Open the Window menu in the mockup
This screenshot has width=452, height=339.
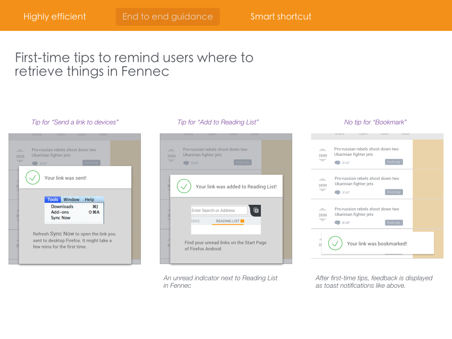tap(71, 200)
